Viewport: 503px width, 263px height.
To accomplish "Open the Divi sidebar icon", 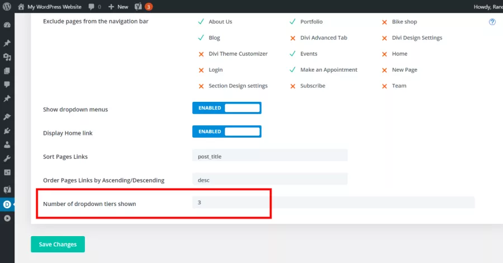I will (7, 205).
